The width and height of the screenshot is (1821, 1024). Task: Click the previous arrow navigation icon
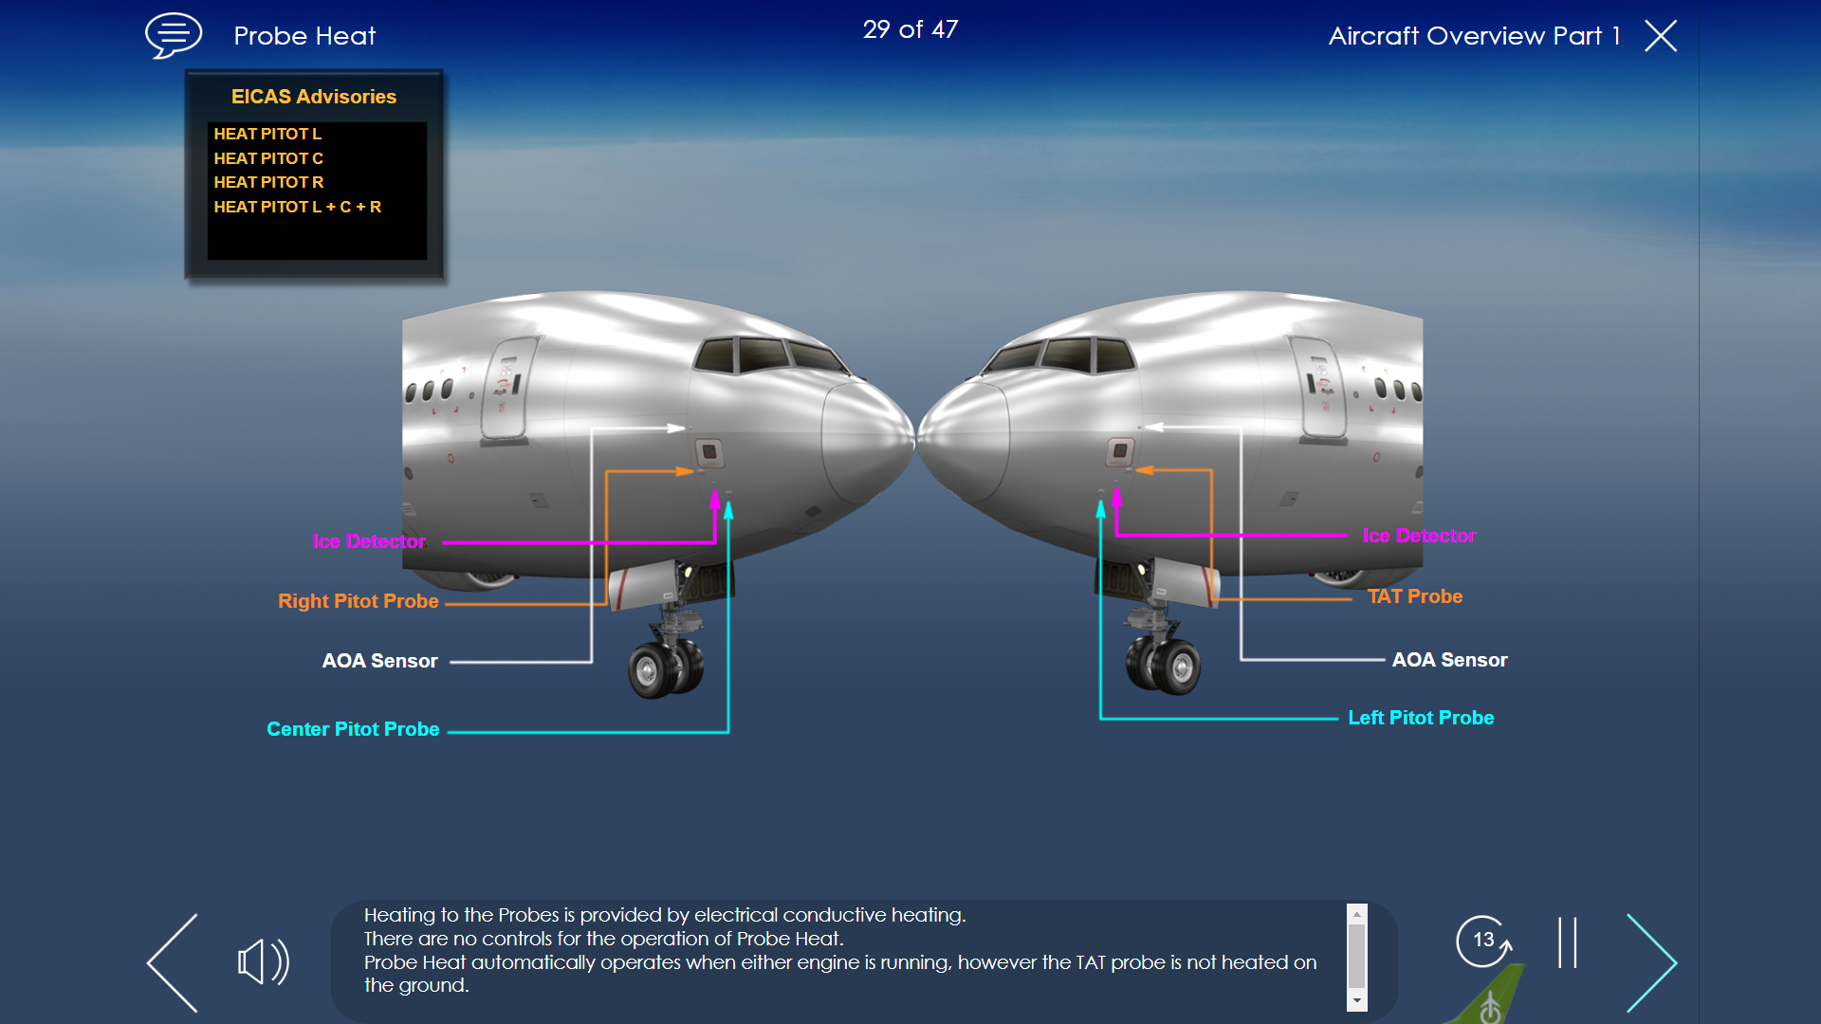click(164, 960)
